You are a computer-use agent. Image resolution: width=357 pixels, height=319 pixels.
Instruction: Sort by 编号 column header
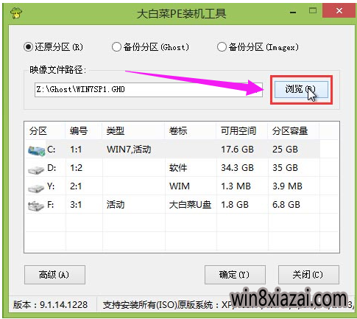pyautogui.click(x=84, y=130)
